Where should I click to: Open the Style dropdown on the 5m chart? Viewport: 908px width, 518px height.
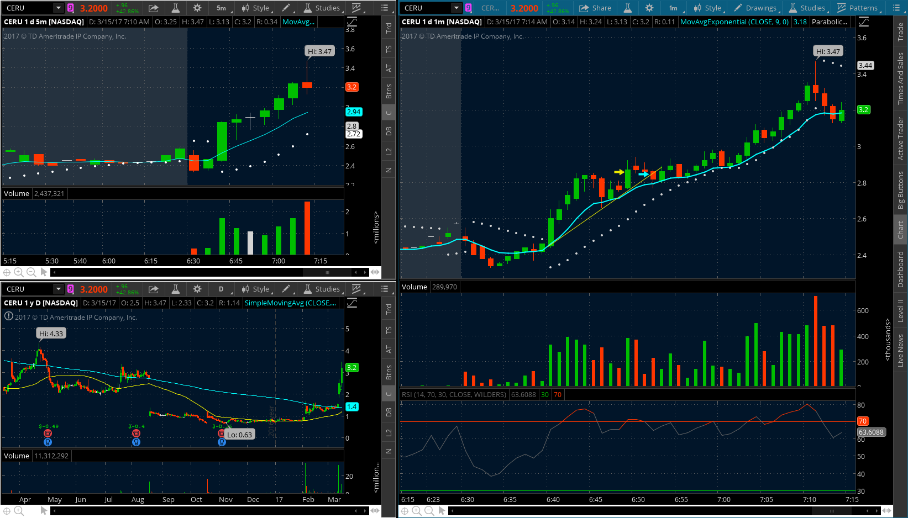click(x=257, y=8)
